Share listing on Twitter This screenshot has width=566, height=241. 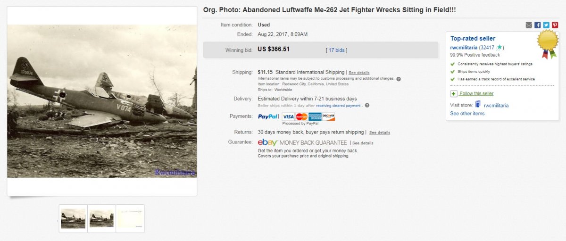pyautogui.click(x=546, y=25)
